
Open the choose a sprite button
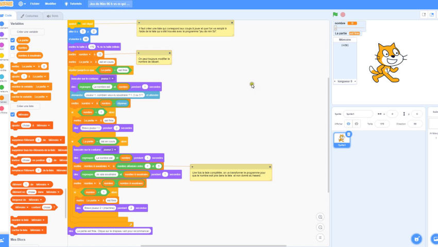coord(416,239)
